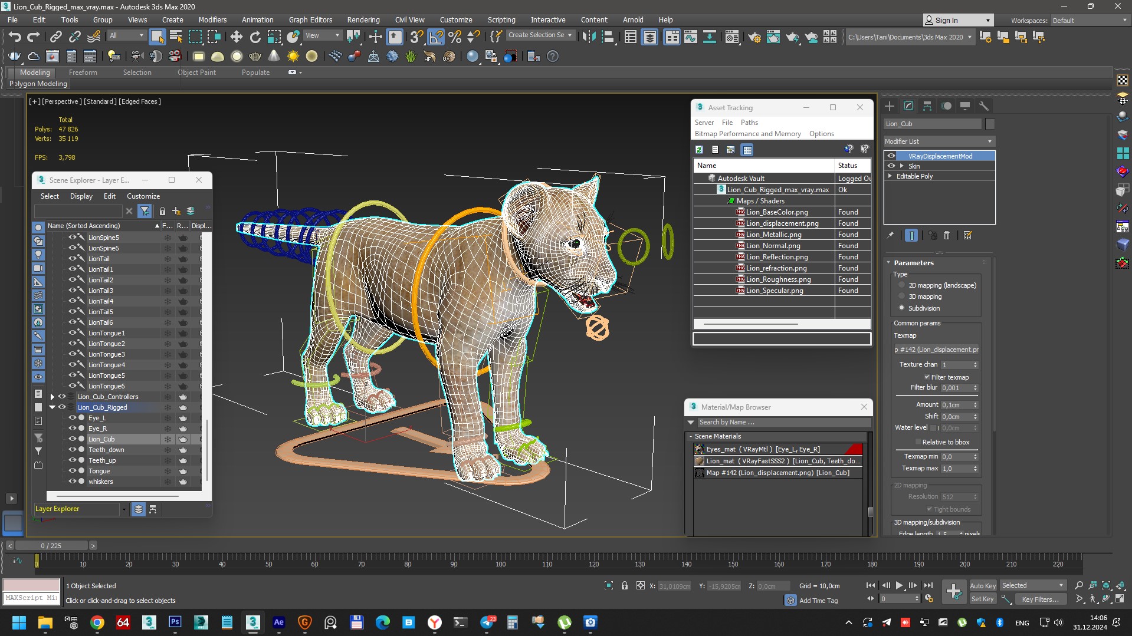Toggle VRayDisplacementMod eye visibility
Image resolution: width=1132 pixels, height=636 pixels.
891,156
